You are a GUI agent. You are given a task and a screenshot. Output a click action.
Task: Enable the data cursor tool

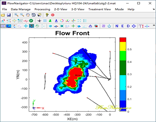point(39,15)
